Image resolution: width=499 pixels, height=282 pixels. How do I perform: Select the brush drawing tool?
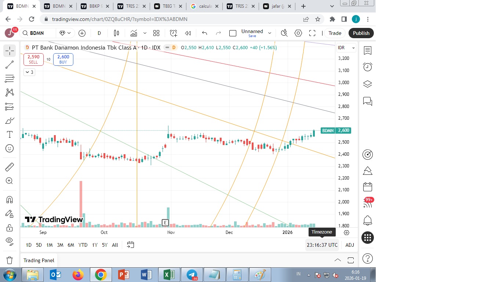[10, 120]
